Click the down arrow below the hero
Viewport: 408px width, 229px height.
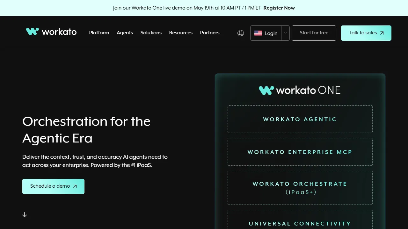[25, 215]
